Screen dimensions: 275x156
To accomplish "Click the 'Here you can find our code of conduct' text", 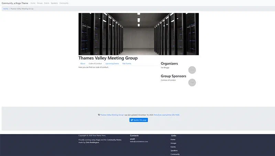I will coord(93,67).
